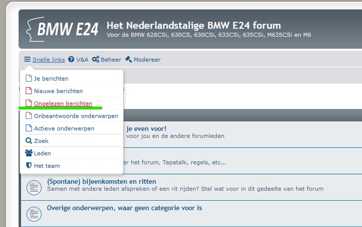
Task: Click the page icon beside Ongelezen berichten
Action: pos(29,103)
